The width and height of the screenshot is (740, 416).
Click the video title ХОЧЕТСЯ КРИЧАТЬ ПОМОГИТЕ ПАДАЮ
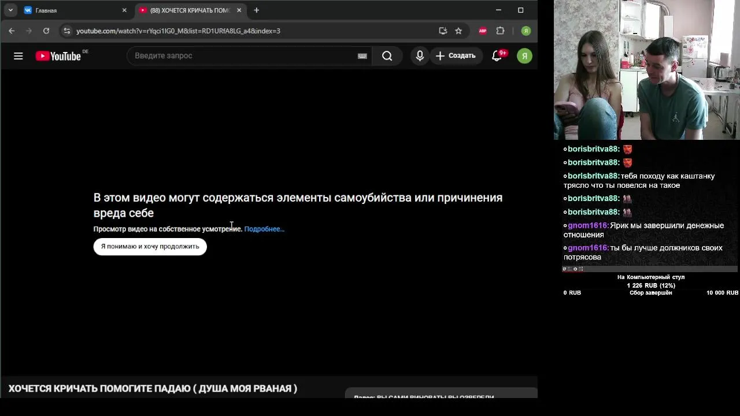[x=153, y=388]
